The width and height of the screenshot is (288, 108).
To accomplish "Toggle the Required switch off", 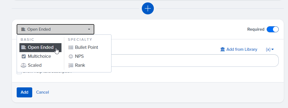I will click(x=273, y=29).
